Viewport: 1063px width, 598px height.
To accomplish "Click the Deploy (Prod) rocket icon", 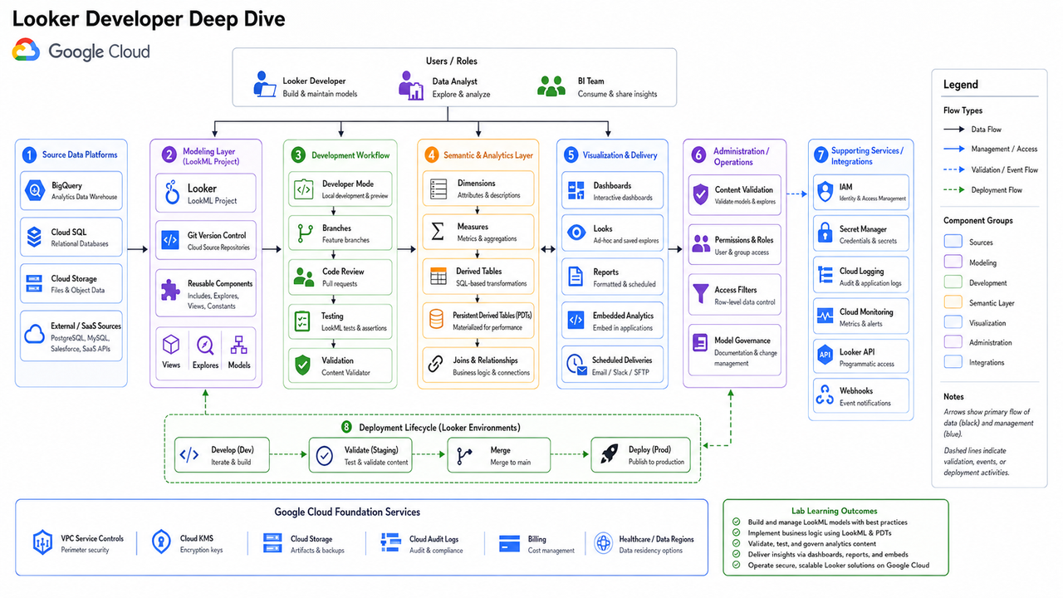I will click(610, 455).
